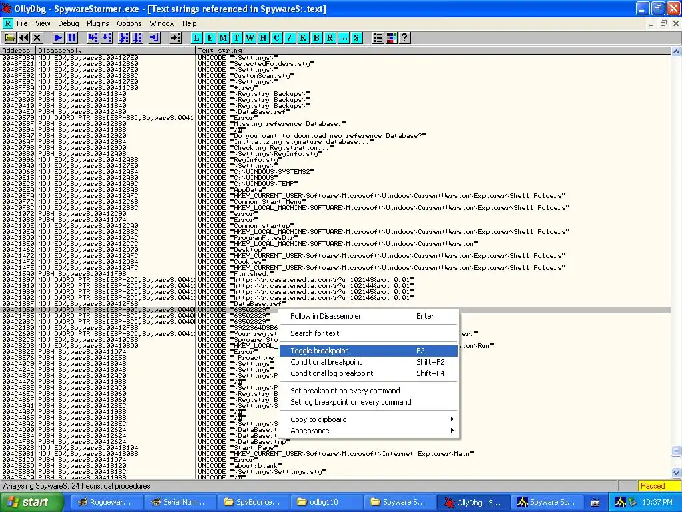The image size is (682, 512).
Task: Choose Search for text in context menu
Action: [x=368, y=333]
